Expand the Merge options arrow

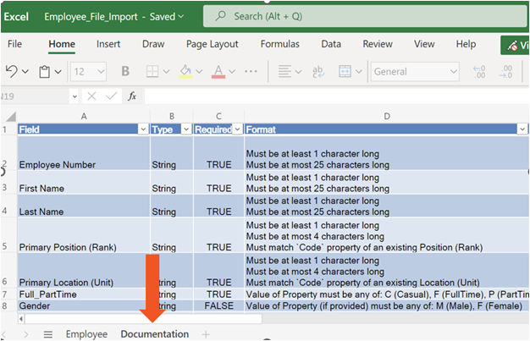pyautogui.click(x=359, y=71)
